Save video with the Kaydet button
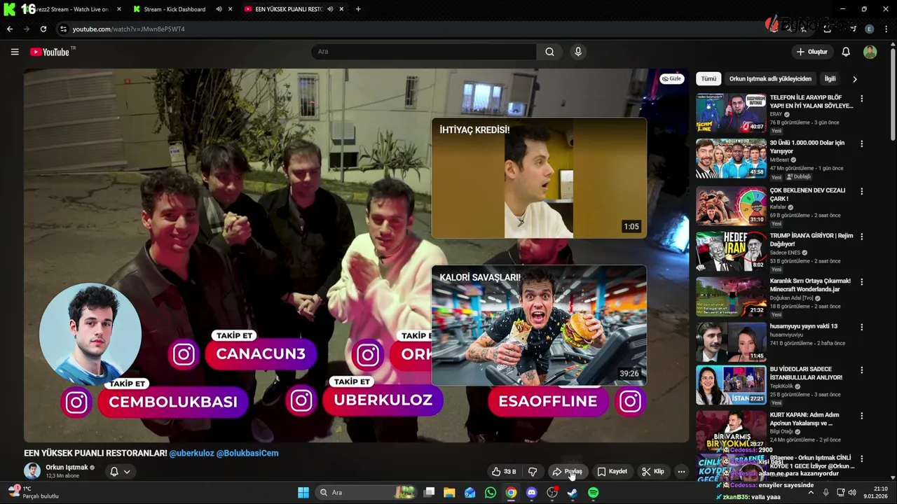897x504 pixels. (612, 472)
